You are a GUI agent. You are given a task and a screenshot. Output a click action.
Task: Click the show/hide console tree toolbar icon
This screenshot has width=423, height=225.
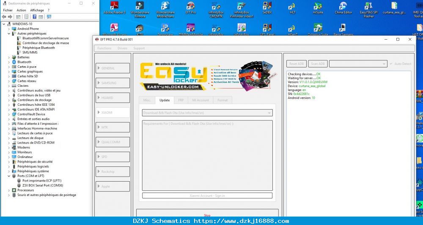tap(19, 17)
